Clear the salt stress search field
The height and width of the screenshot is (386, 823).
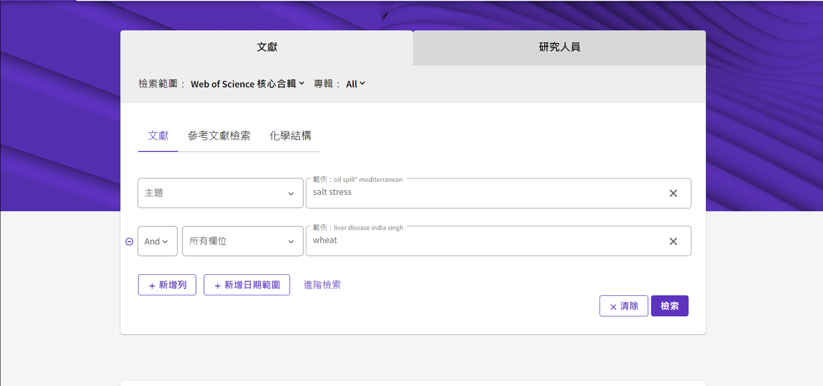coord(673,193)
